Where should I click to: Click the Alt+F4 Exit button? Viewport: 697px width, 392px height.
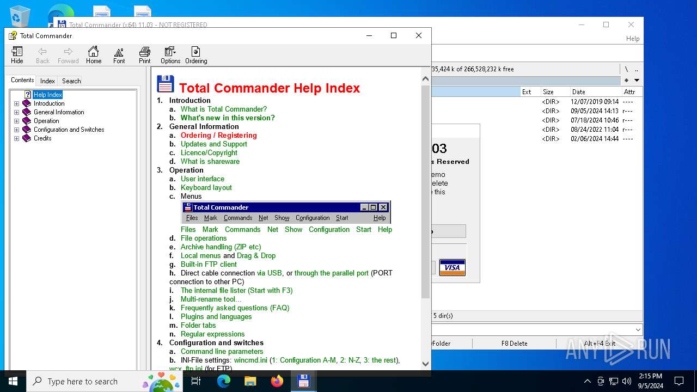[x=600, y=344]
